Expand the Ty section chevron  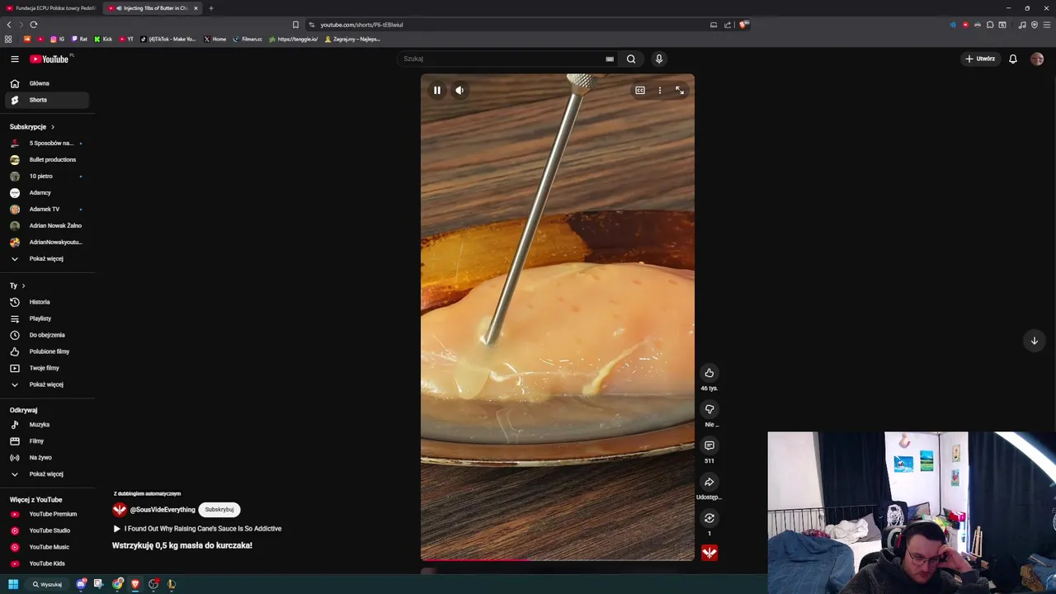click(23, 285)
